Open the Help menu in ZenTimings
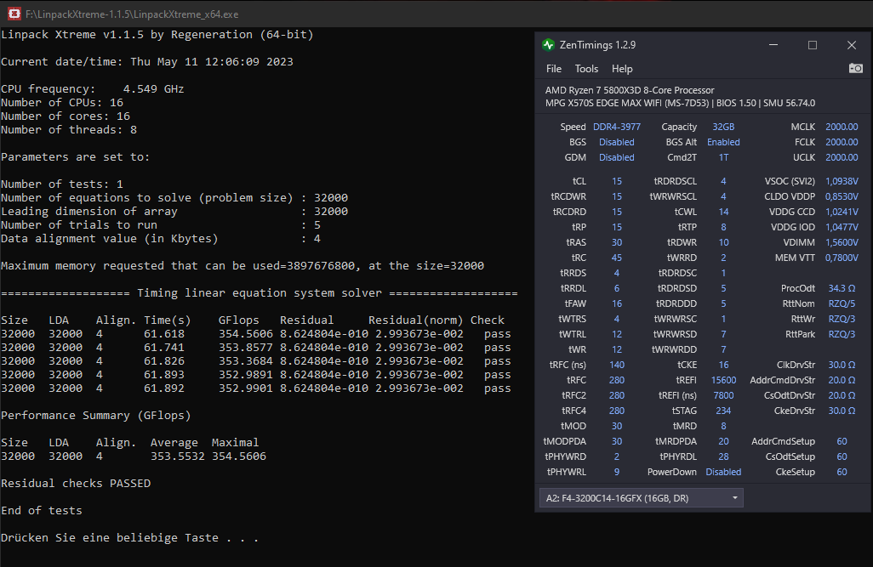Image resolution: width=873 pixels, height=567 pixels. (622, 69)
